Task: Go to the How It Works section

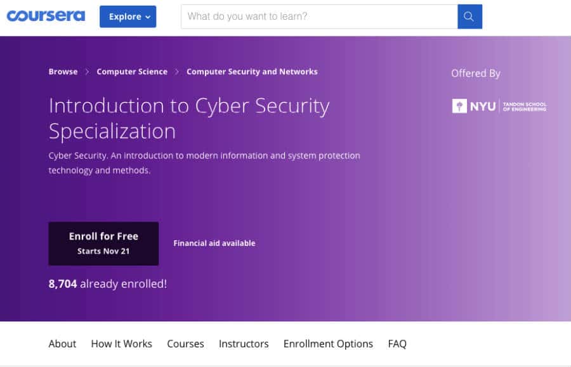Action: 121,344
